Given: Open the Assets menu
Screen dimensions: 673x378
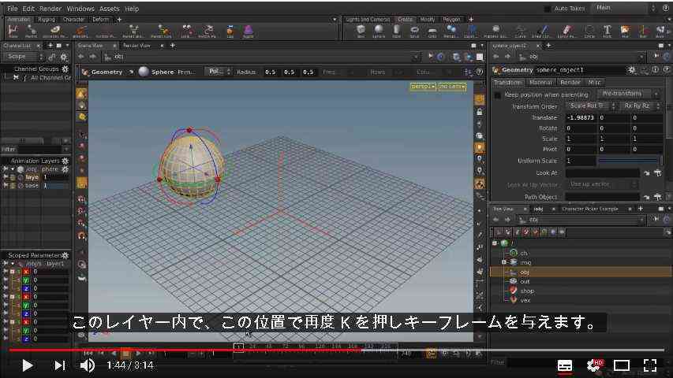Looking at the screenshot, I should pyautogui.click(x=110, y=9).
